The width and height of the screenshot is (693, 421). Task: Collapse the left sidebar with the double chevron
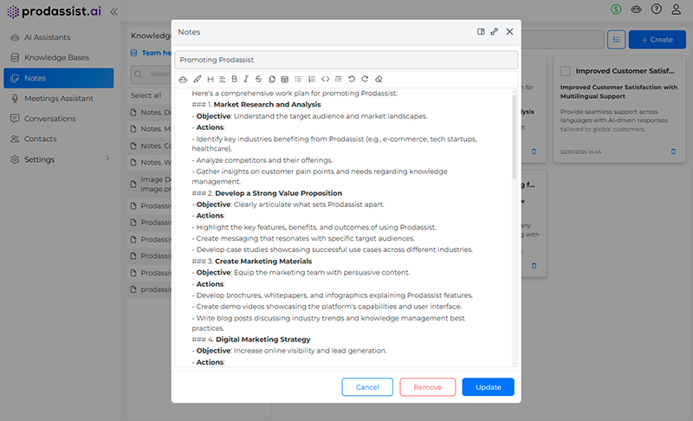point(114,11)
